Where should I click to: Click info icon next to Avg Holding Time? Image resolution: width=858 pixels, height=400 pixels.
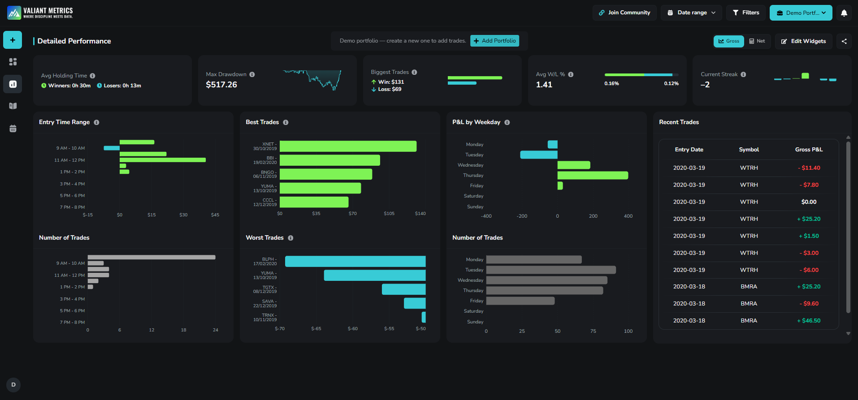click(92, 76)
